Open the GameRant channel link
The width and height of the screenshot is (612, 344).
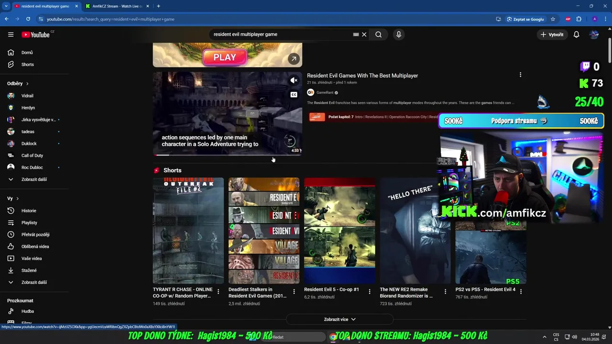(325, 92)
